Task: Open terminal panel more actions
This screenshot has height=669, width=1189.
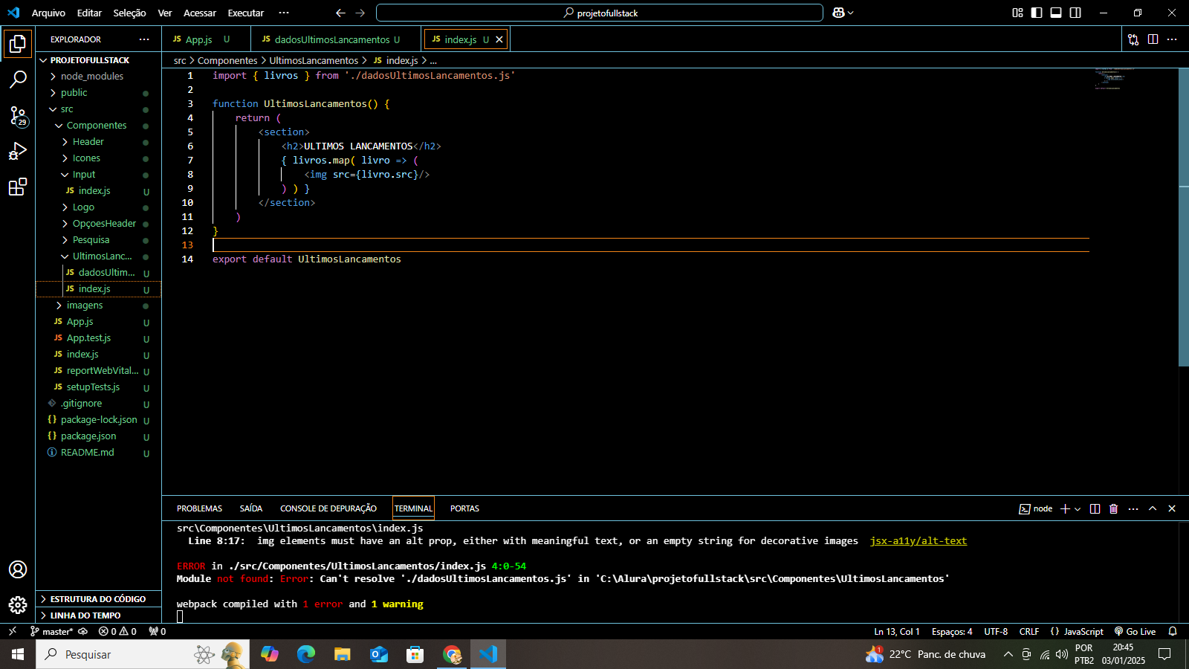Action: tap(1133, 508)
